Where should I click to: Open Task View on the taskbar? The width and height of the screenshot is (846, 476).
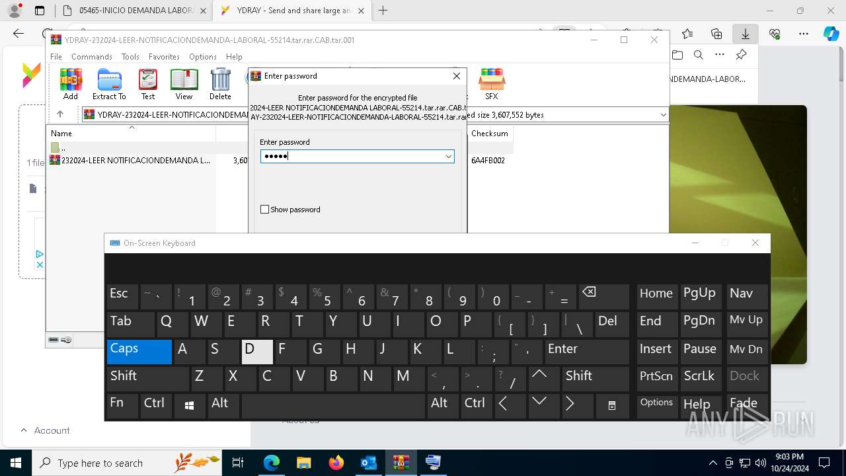(x=238, y=463)
